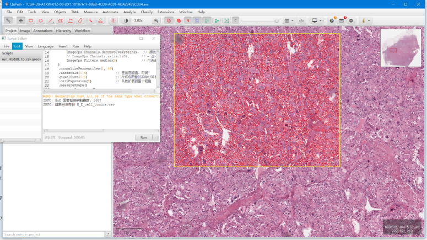Select the Points tool
427x240 pixels.
click(100, 20)
